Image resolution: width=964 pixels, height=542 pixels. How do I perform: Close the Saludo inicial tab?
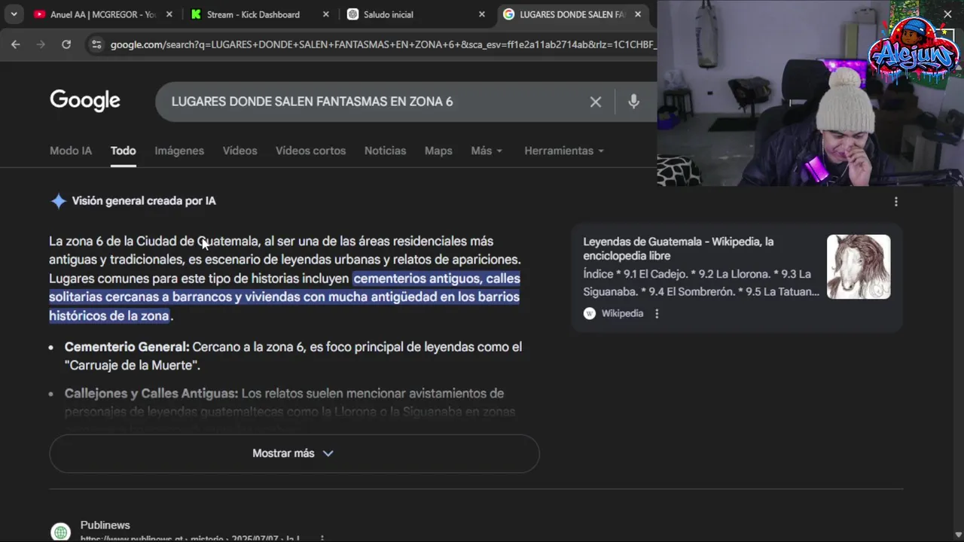[482, 14]
